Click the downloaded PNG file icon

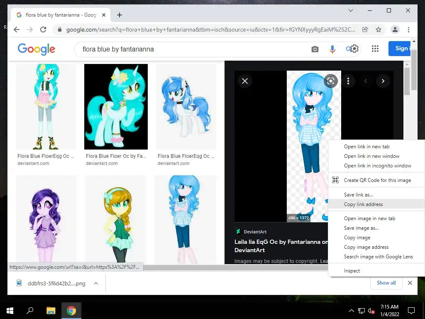(x=19, y=283)
